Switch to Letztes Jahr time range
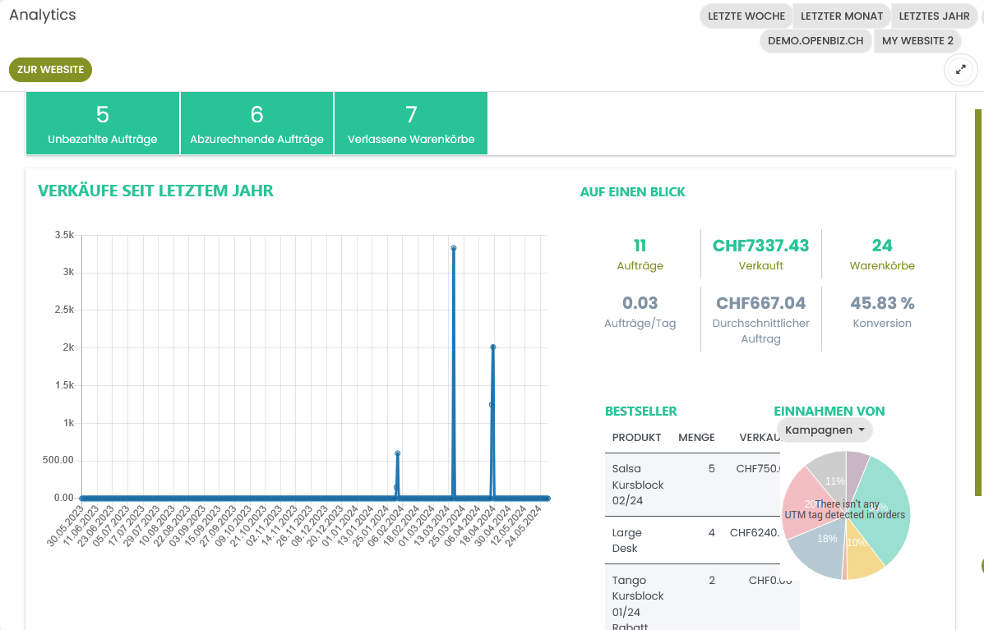The height and width of the screenshot is (630, 984). [934, 16]
